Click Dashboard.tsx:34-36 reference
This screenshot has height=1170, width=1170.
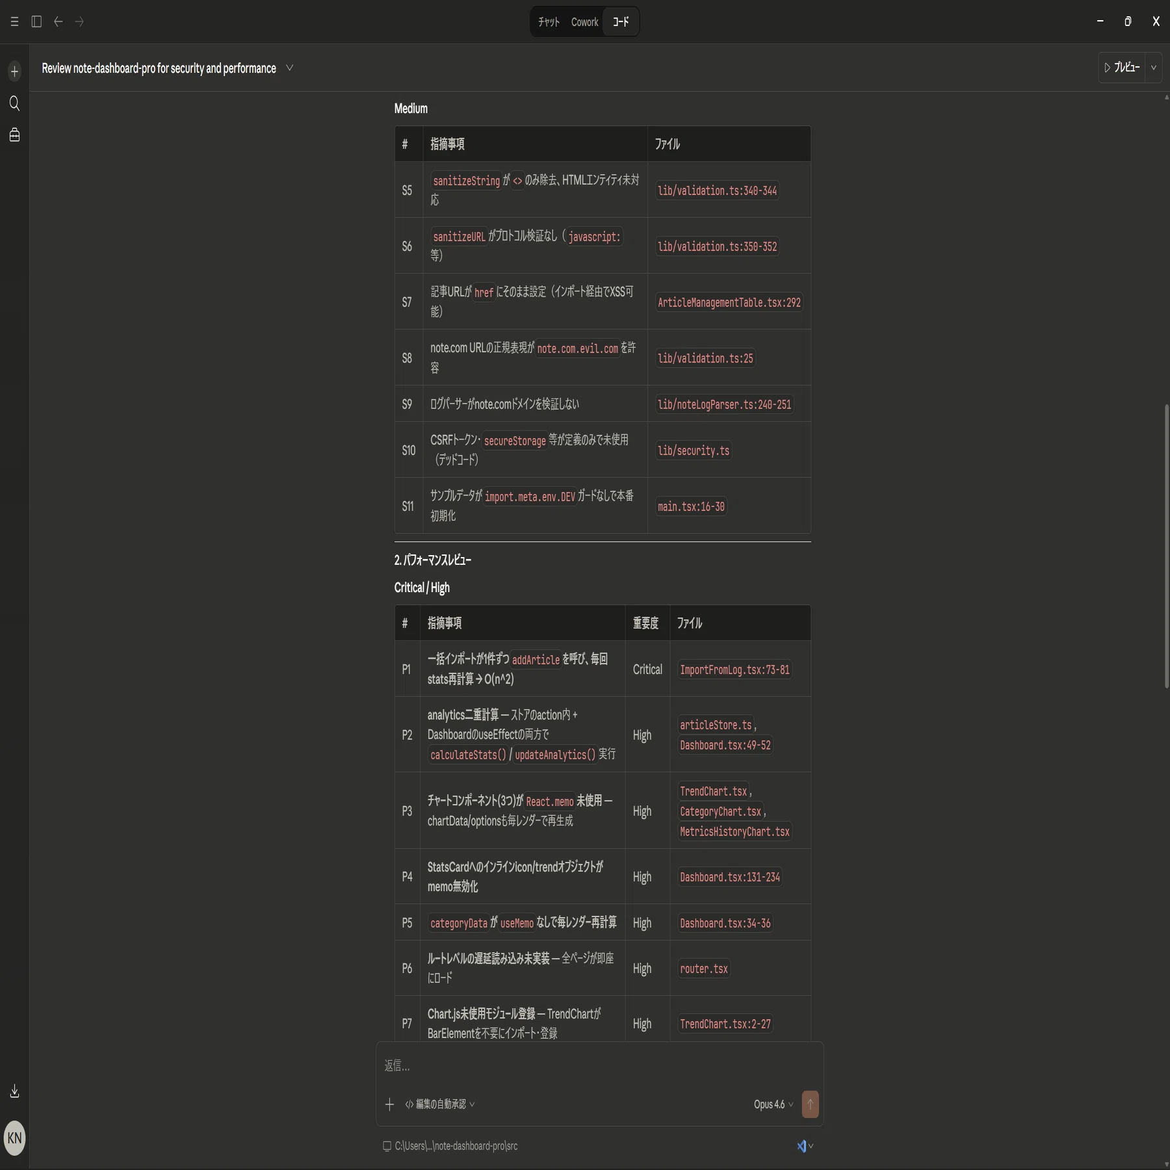[725, 923]
